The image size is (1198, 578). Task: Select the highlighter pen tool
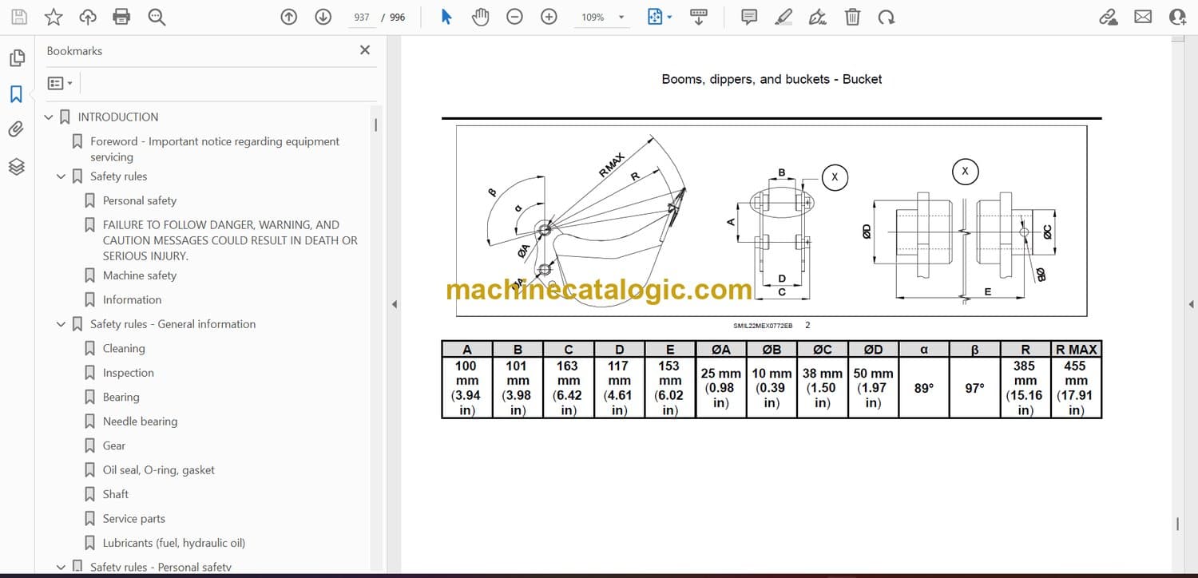pos(783,17)
